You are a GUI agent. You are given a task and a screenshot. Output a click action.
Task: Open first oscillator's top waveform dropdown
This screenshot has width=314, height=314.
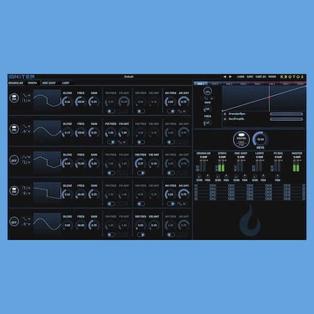[26, 95]
